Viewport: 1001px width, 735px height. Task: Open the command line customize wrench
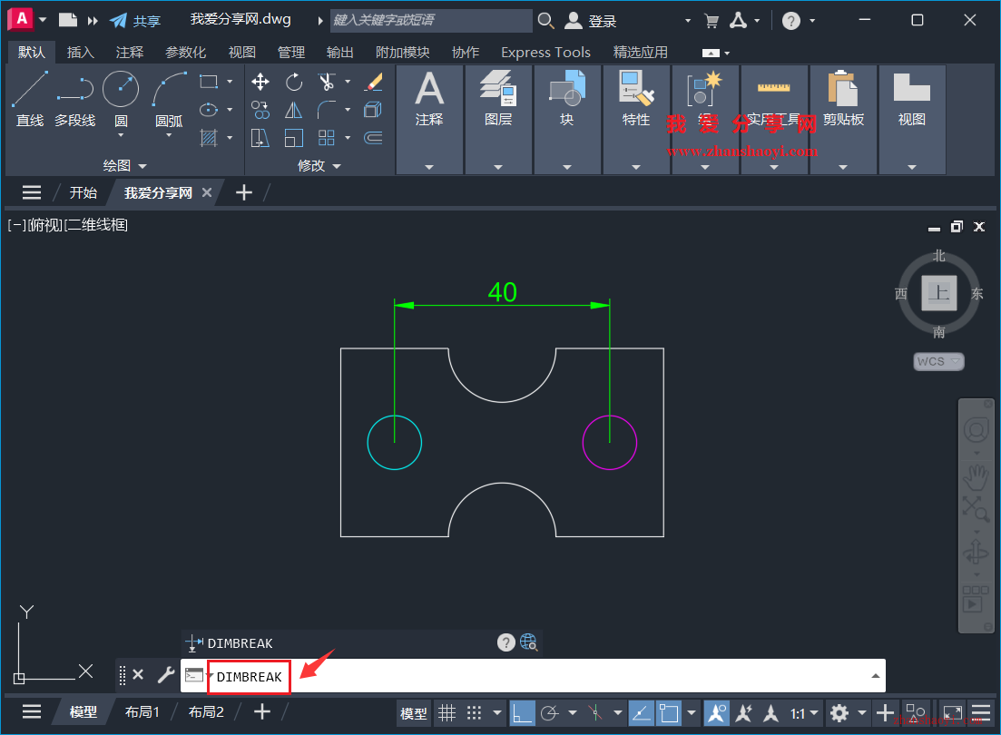pos(166,674)
